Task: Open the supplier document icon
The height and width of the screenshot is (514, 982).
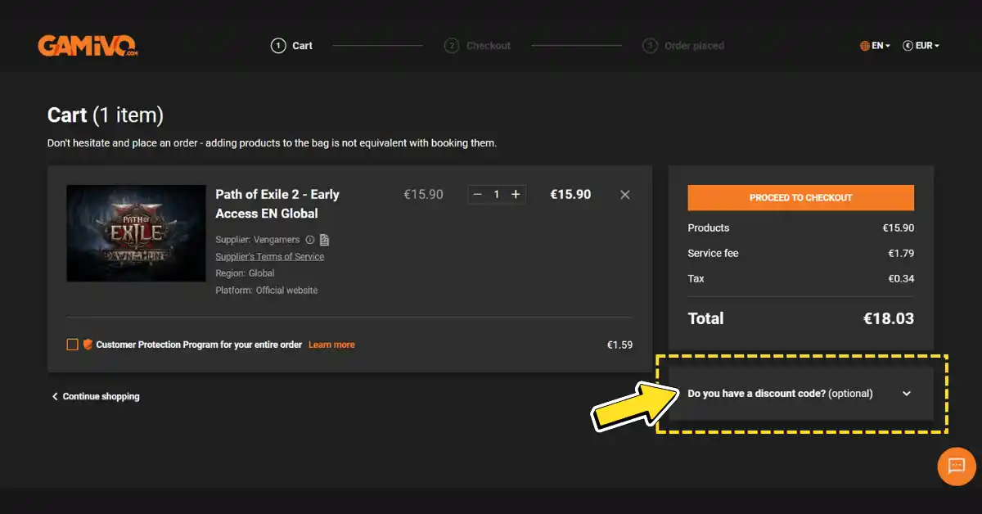Action: tap(325, 240)
